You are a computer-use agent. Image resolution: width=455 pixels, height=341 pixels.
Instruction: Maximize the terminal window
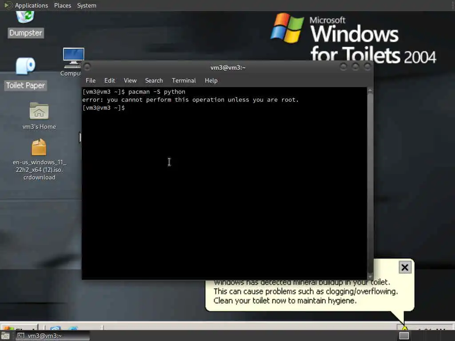[x=355, y=67]
